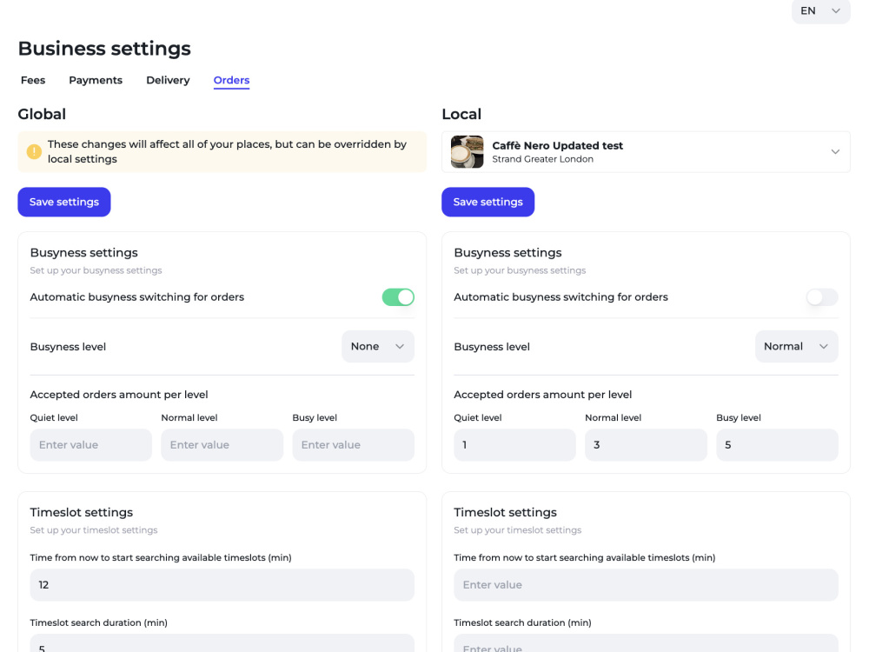Switch to the Payments tab
This screenshot has width=869, height=652.
pyautogui.click(x=96, y=80)
